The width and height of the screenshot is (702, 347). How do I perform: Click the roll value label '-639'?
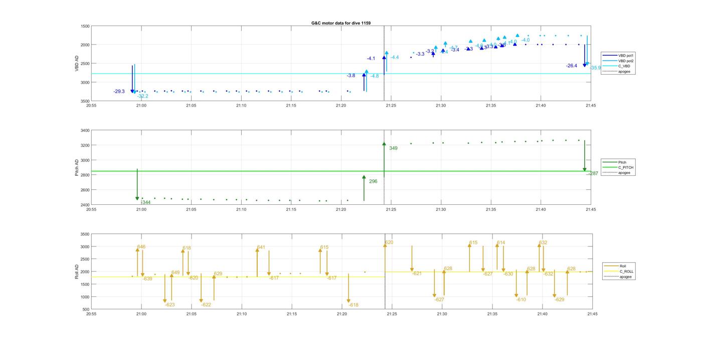click(147, 278)
